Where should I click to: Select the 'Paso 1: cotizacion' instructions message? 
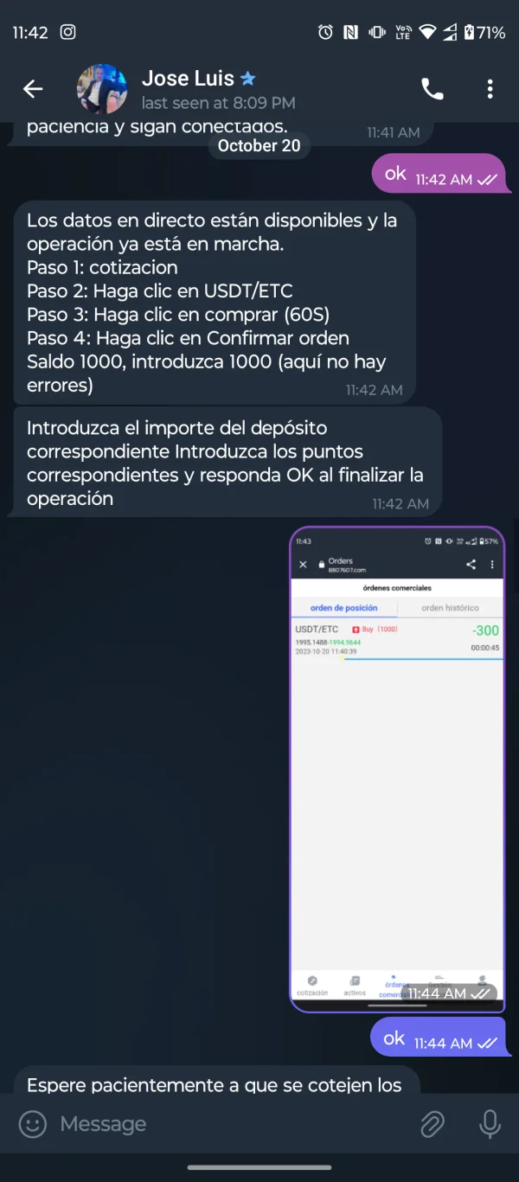click(215, 303)
